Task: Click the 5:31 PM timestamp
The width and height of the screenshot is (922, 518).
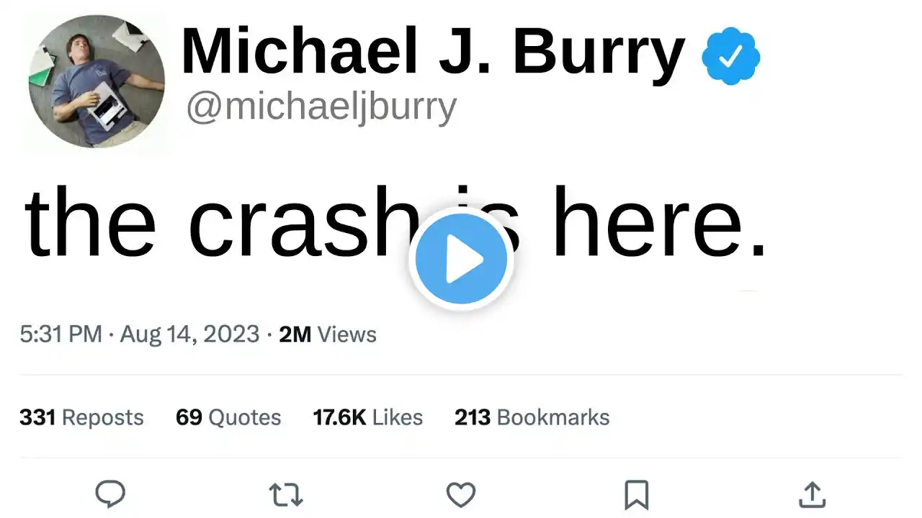Action: (61, 335)
